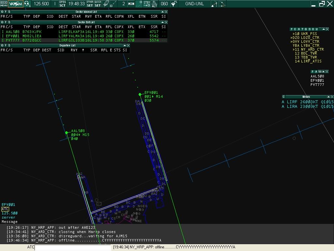Select the EFV001 chat tab
Image resolution: width=334 pixels, height=251 pixels.
(x=8, y=205)
